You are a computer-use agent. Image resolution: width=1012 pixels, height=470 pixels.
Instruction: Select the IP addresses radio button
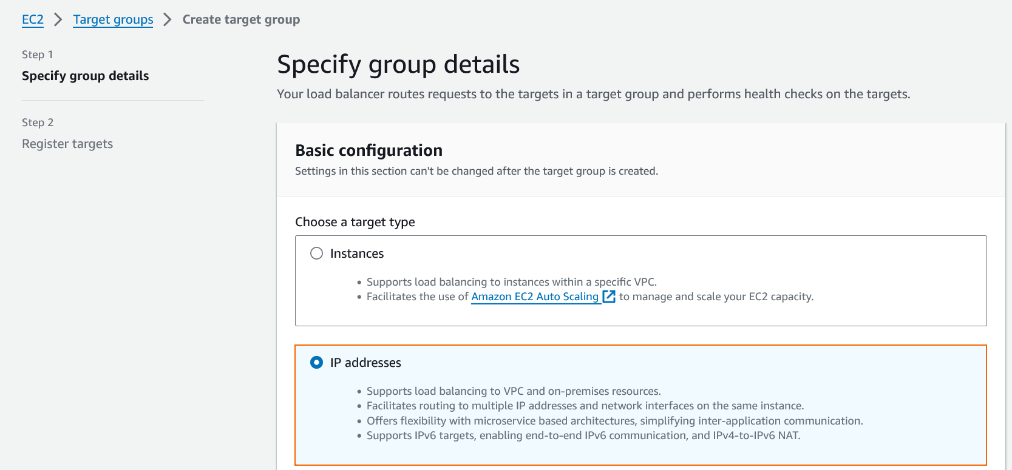click(316, 363)
